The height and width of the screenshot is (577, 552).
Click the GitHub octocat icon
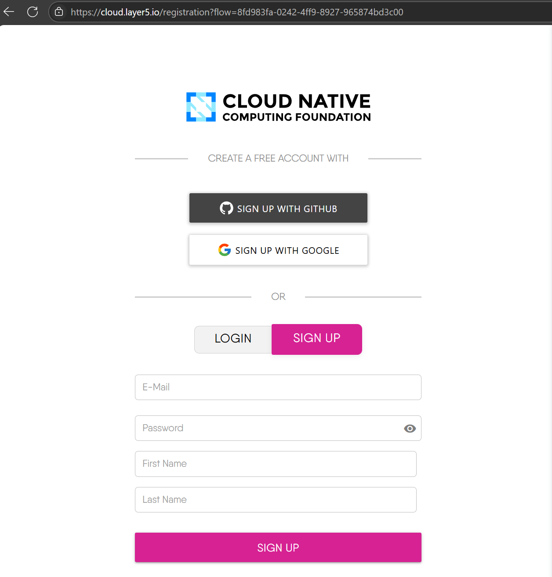point(226,208)
